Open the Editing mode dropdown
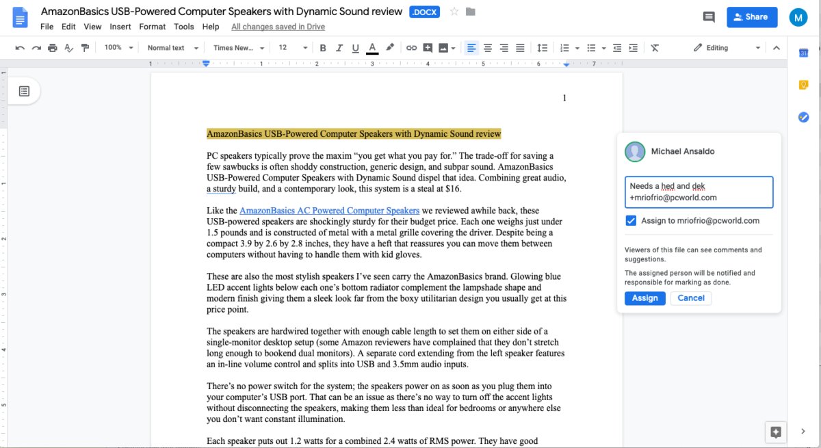The image size is (821, 448). (727, 48)
